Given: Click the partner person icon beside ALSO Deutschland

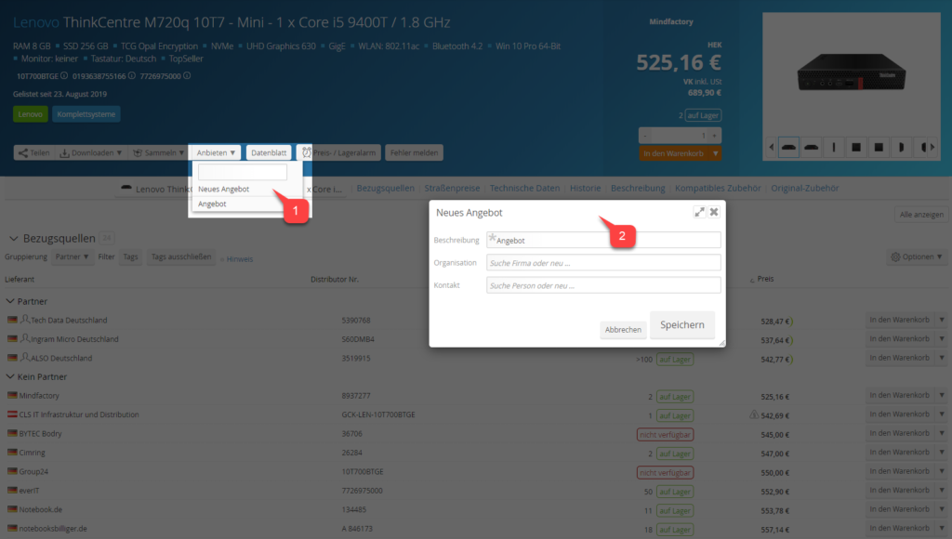Looking at the screenshot, I should coord(25,357).
